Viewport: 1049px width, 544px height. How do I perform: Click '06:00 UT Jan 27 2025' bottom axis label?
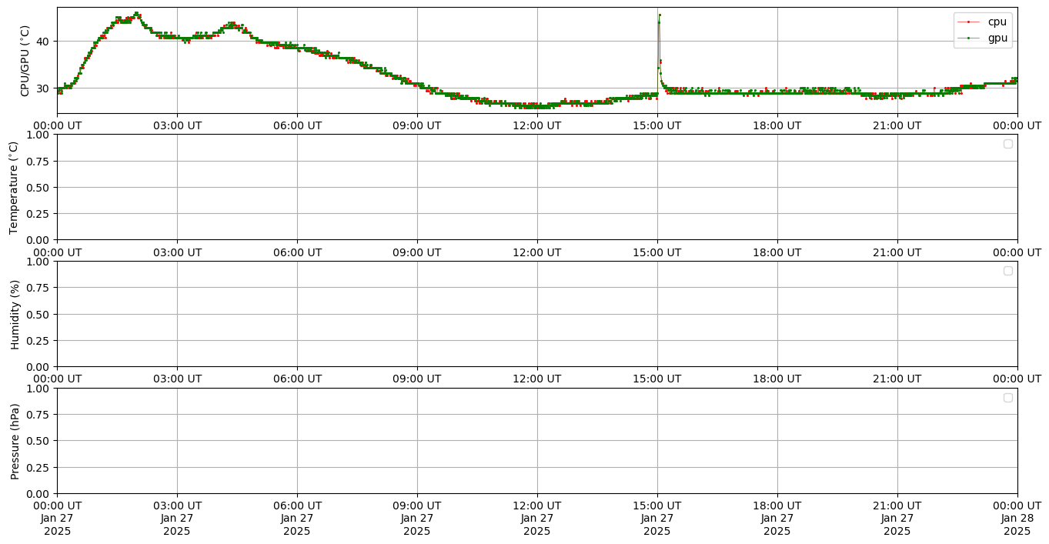click(x=297, y=518)
